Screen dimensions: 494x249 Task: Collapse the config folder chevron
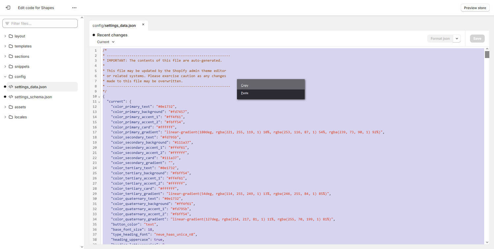coord(5,77)
